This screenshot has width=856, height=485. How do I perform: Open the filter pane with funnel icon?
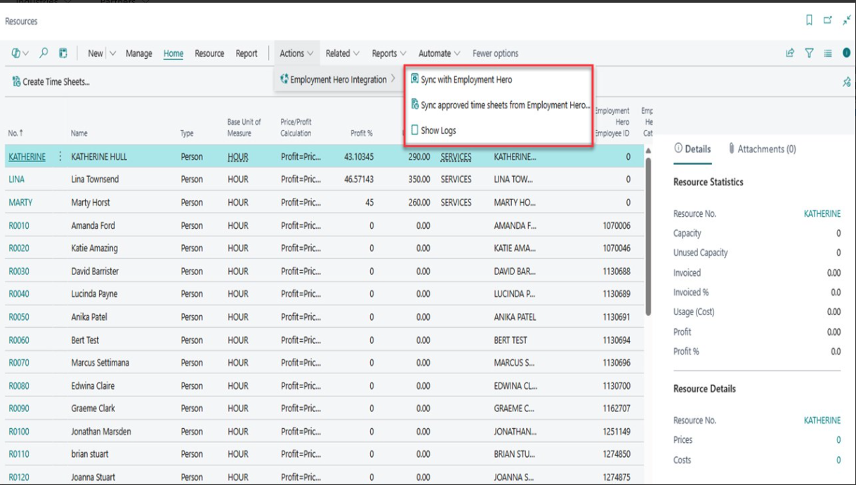pyautogui.click(x=809, y=53)
